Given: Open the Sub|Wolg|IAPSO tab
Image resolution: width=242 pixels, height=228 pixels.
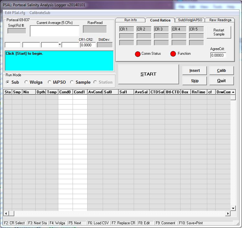Looking at the screenshot, I should pos(190,20).
